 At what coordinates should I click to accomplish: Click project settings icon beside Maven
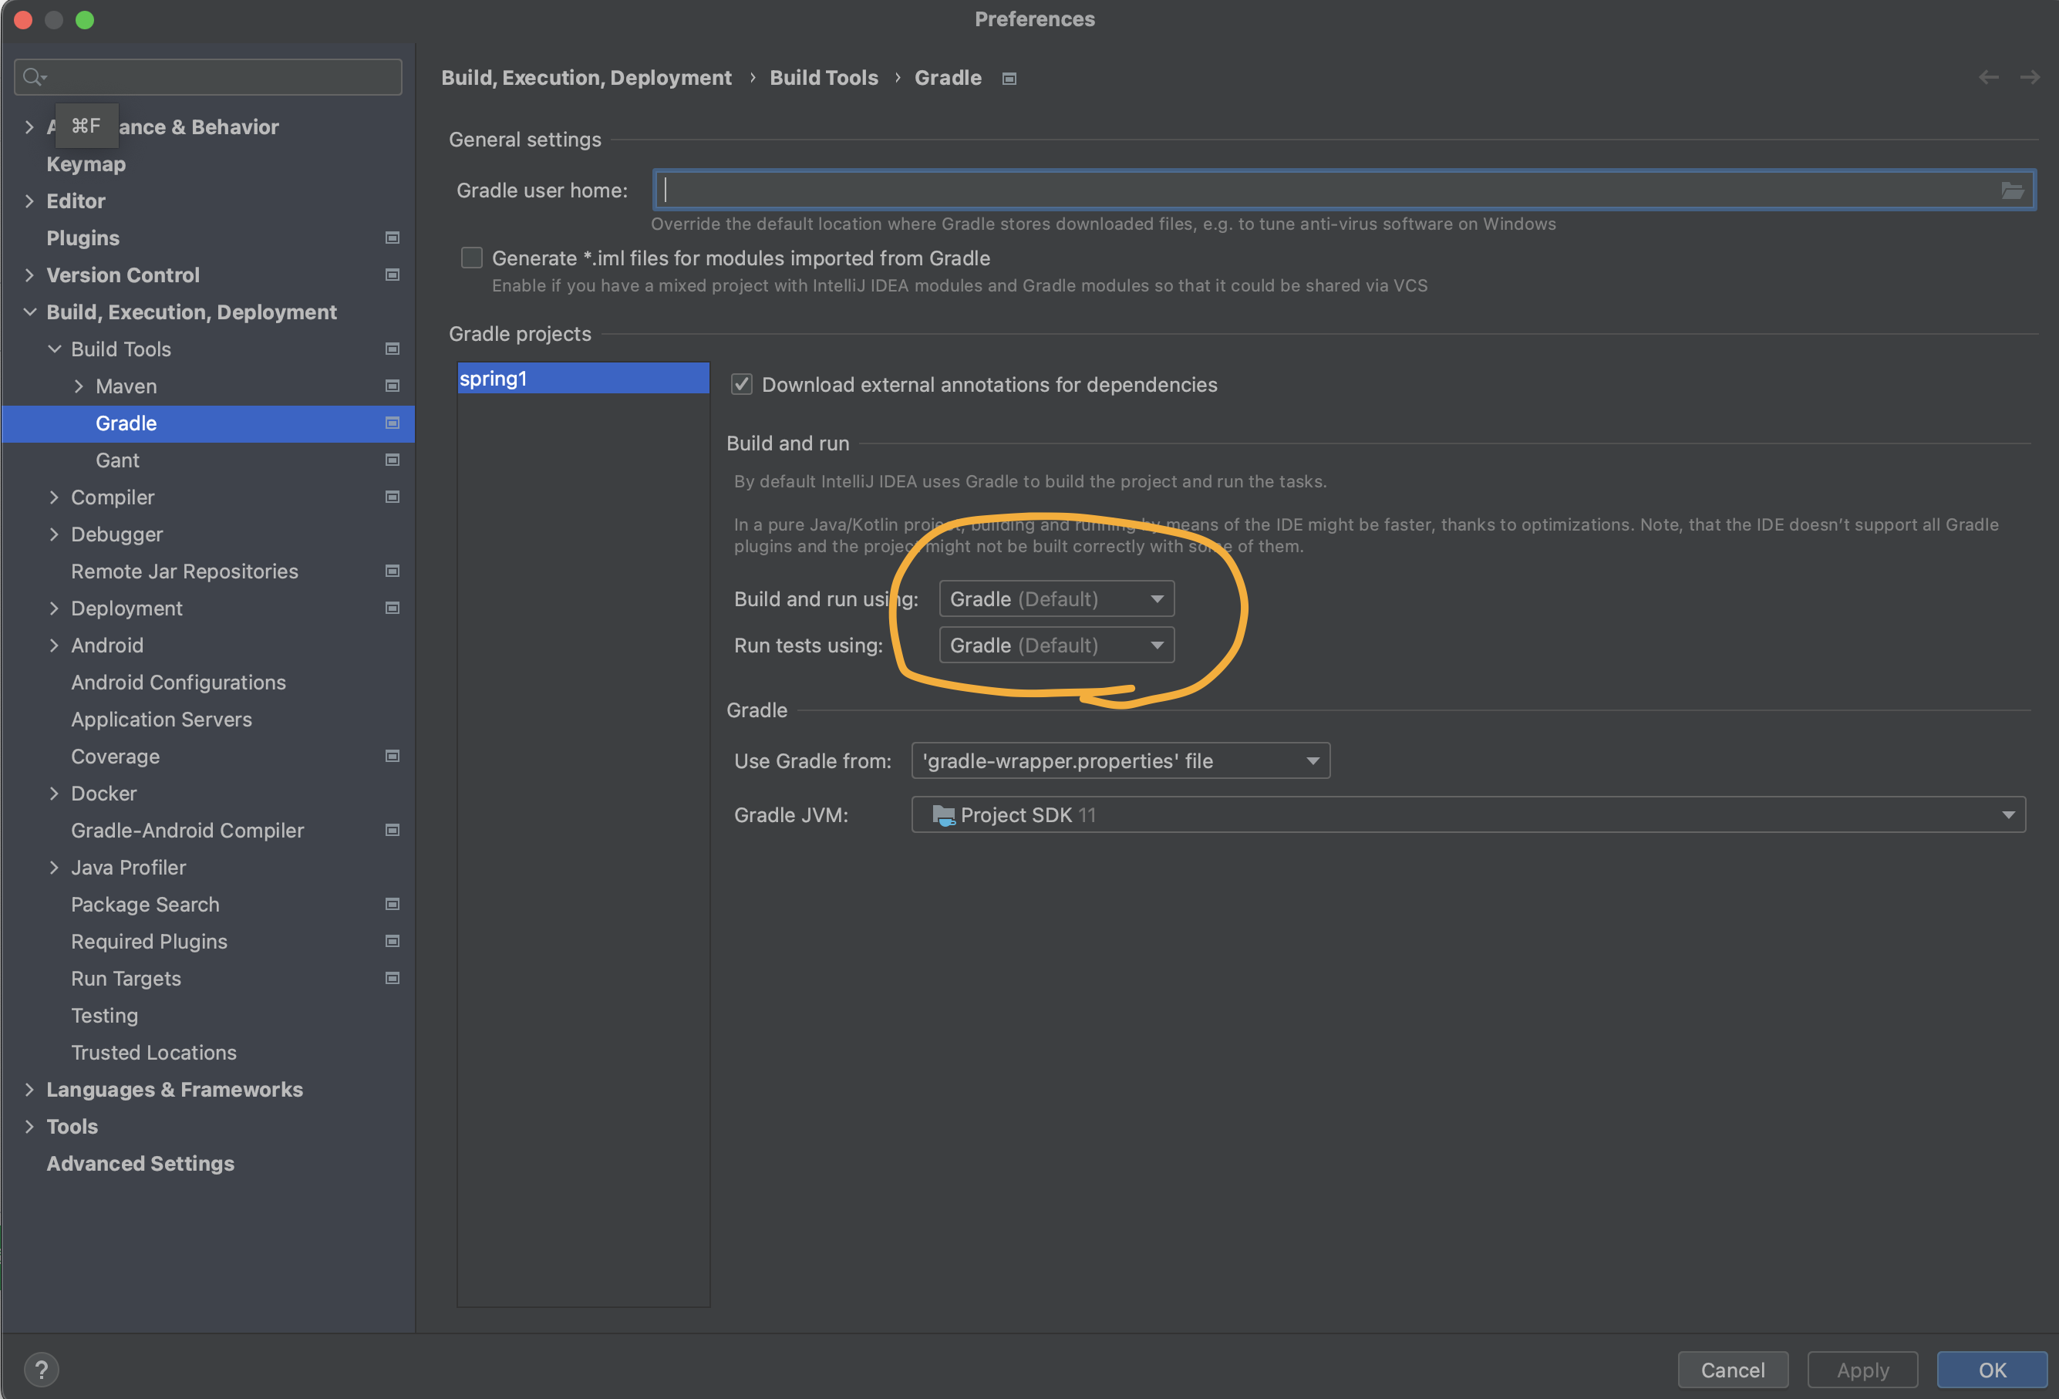click(x=393, y=386)
